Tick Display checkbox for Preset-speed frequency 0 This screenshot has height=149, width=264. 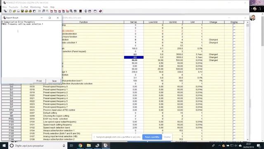point(234,87)
